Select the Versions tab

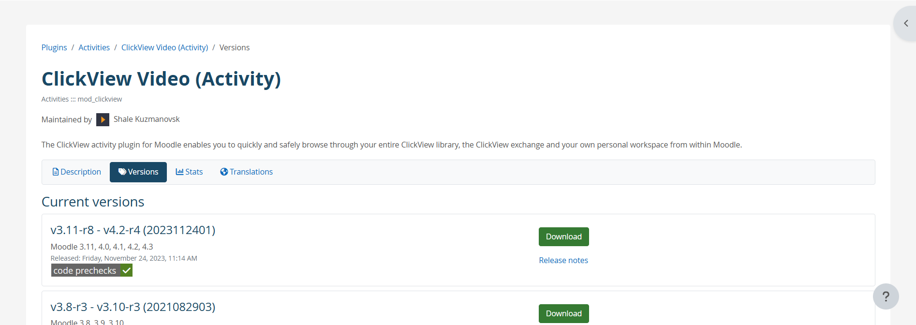coord(138,172)
